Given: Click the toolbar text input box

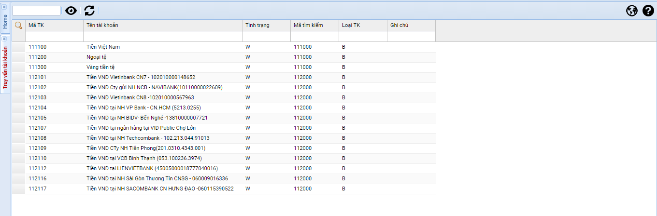Looking at the screenshot, I should [37, 11].
